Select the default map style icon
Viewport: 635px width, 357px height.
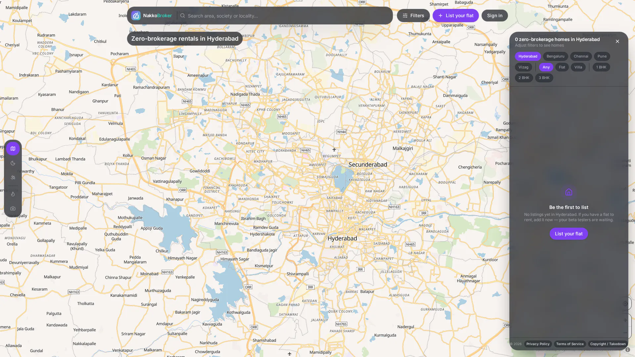tap(13, 149)
